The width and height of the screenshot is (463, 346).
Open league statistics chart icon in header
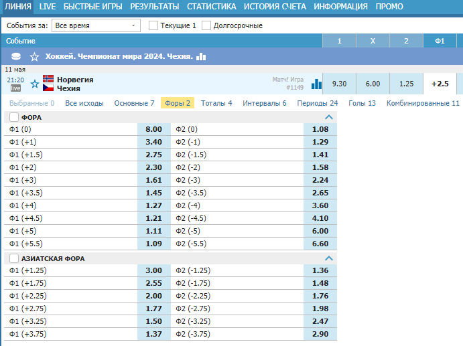pos(201,56)
